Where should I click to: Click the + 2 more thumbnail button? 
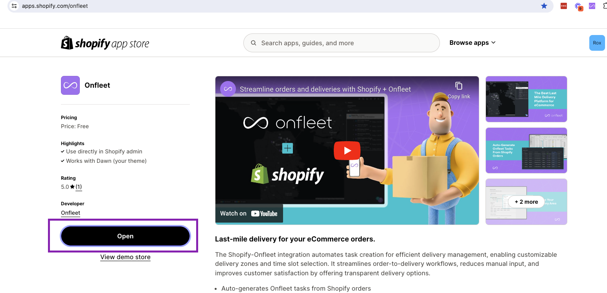(526, 202)
